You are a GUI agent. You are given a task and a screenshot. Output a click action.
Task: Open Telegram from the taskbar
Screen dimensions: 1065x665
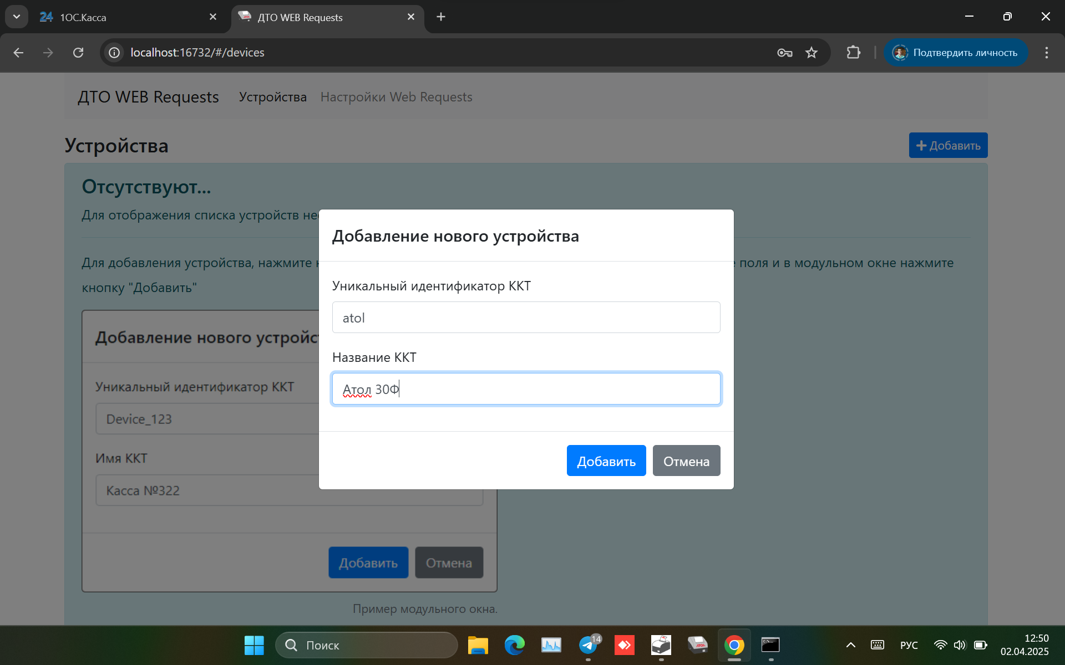click(x=588, y=645)
